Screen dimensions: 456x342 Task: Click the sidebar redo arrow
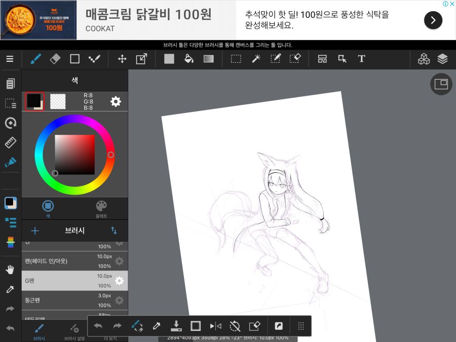(10, 309)
